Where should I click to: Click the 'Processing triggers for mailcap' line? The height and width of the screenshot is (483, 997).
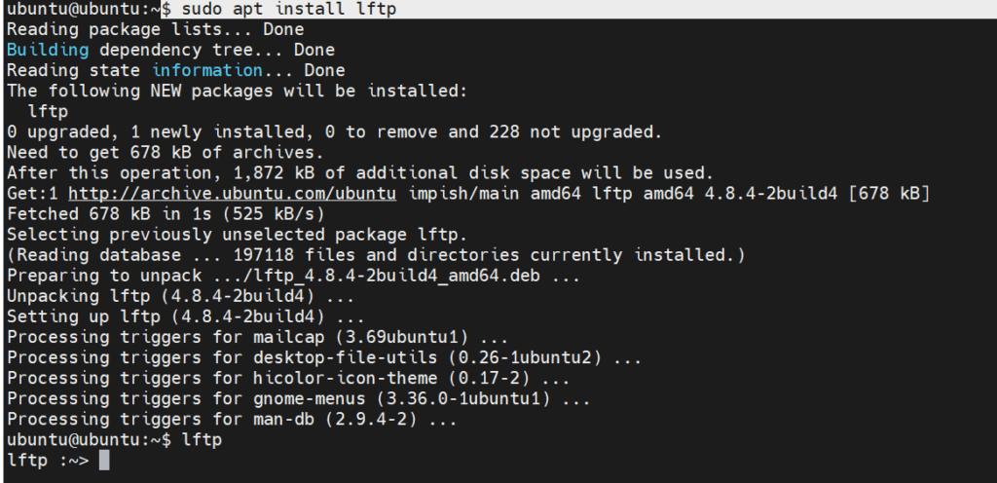257,337
